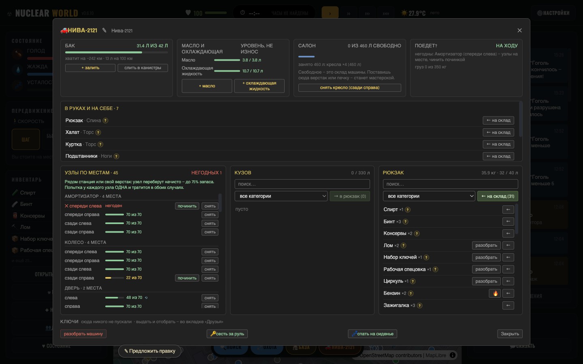The width and height of the screenshot is (583, 364).
Task: Click the Масло level bar
Action: pyautogui.click(x=227, y=60)
